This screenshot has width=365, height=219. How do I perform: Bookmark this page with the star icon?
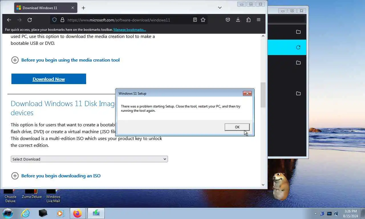coord(203,20)
